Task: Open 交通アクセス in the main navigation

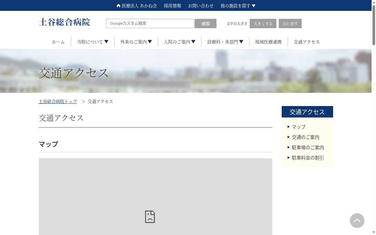Action: (x=307, y=42)
